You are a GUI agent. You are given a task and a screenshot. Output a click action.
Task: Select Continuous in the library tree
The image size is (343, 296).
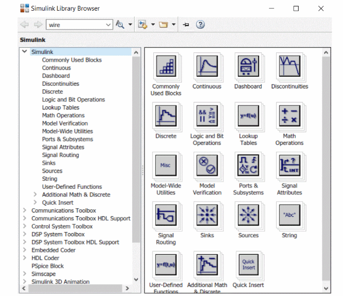pyautogui.click(x=57, y=68)
